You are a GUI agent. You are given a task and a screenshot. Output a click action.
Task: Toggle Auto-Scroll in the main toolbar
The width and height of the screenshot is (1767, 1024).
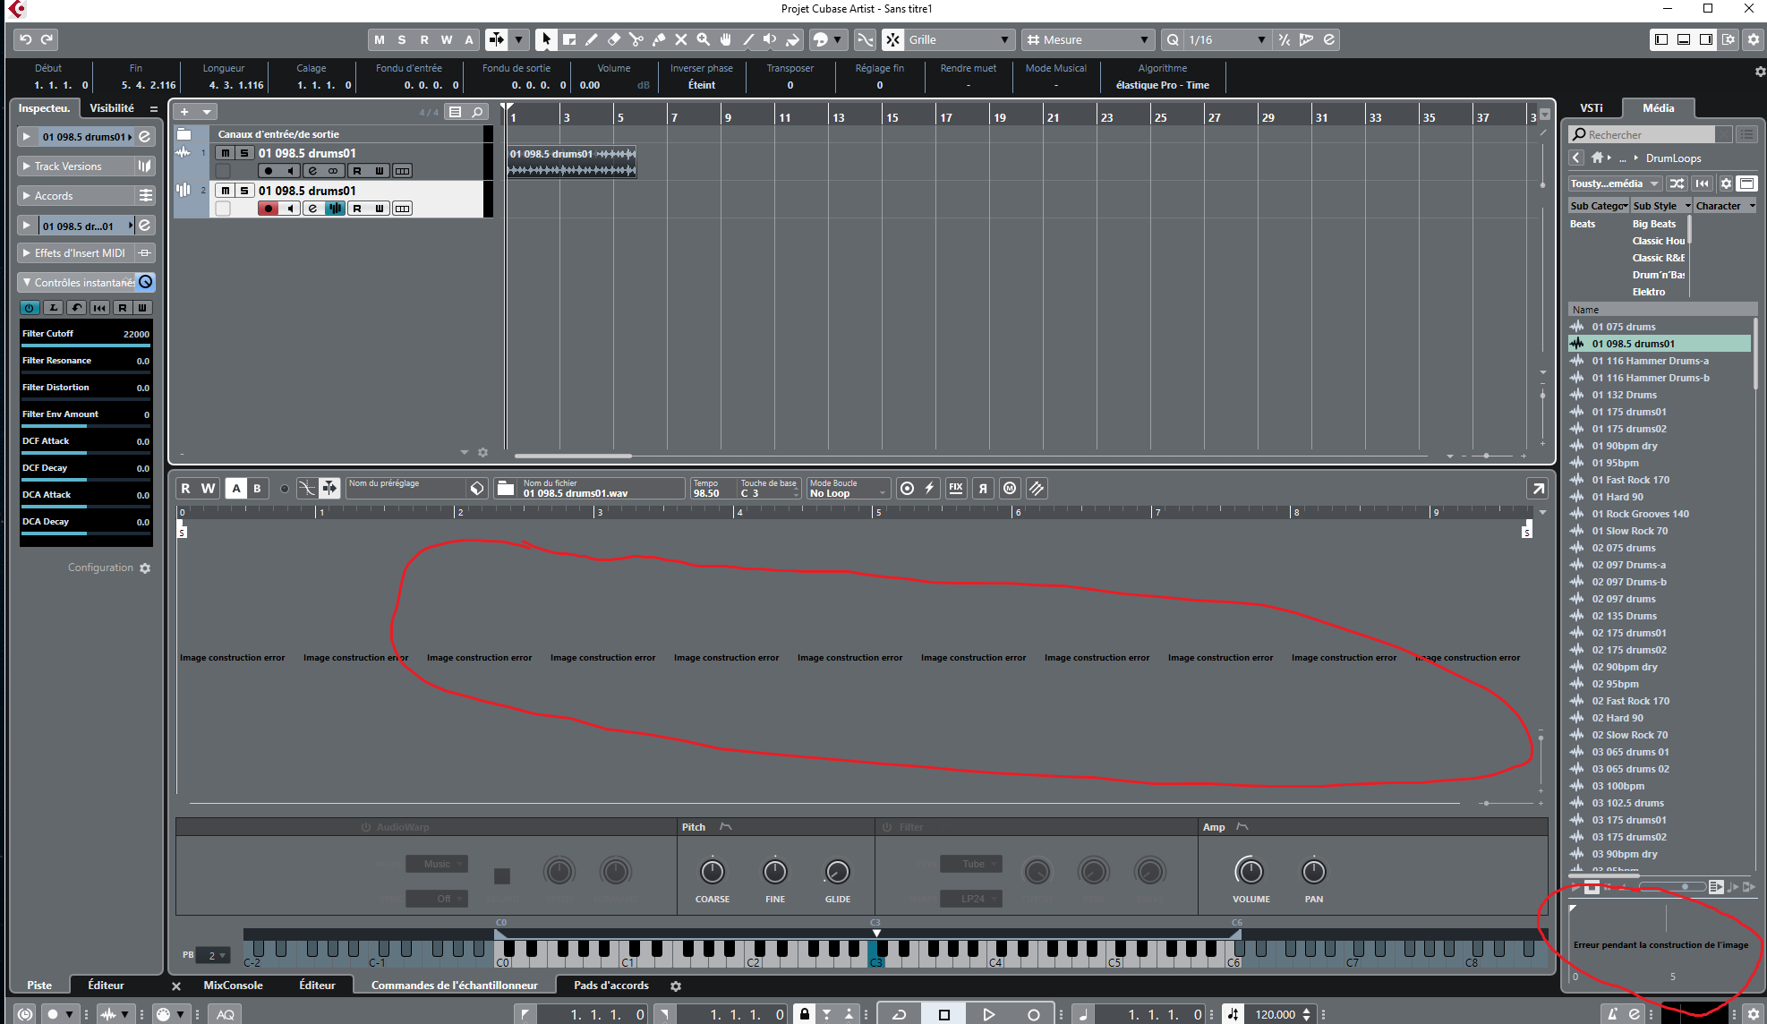496,39
